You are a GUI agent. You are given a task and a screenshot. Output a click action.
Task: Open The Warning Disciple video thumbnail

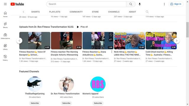(66, 41)
